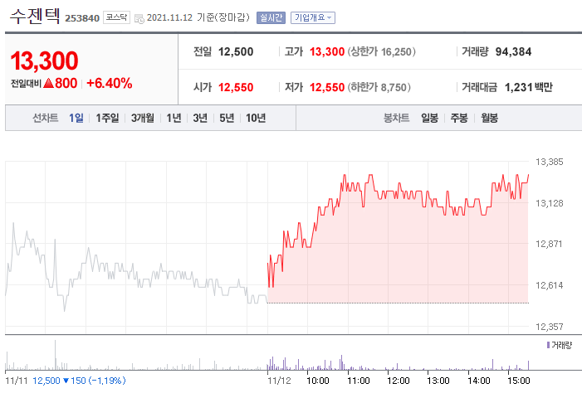Click the 봉차트 label
The image size is (582, 398).
[x=396, y=118]
